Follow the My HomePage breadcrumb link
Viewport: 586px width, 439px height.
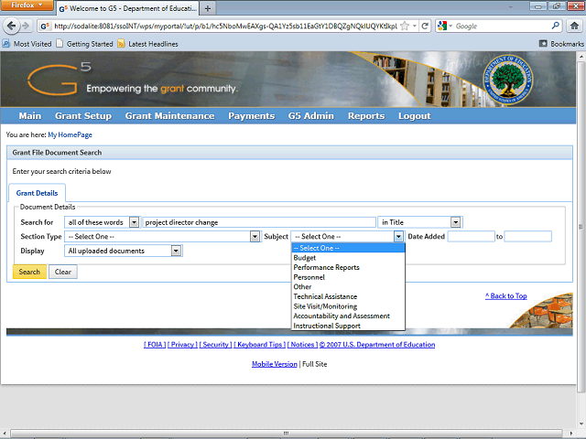70,134
